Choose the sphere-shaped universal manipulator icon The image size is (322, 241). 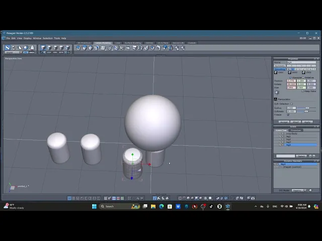(x=26, y=48)
